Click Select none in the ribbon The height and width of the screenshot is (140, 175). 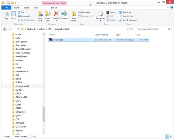[x=126, y=16]
